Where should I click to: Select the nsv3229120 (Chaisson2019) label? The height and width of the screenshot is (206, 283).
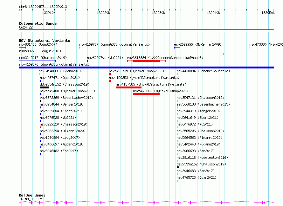coord(64,124)
